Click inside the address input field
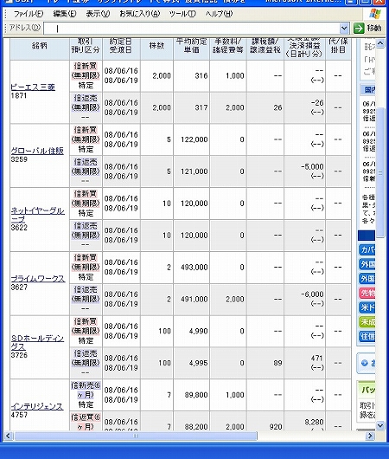 pos(192,29)
